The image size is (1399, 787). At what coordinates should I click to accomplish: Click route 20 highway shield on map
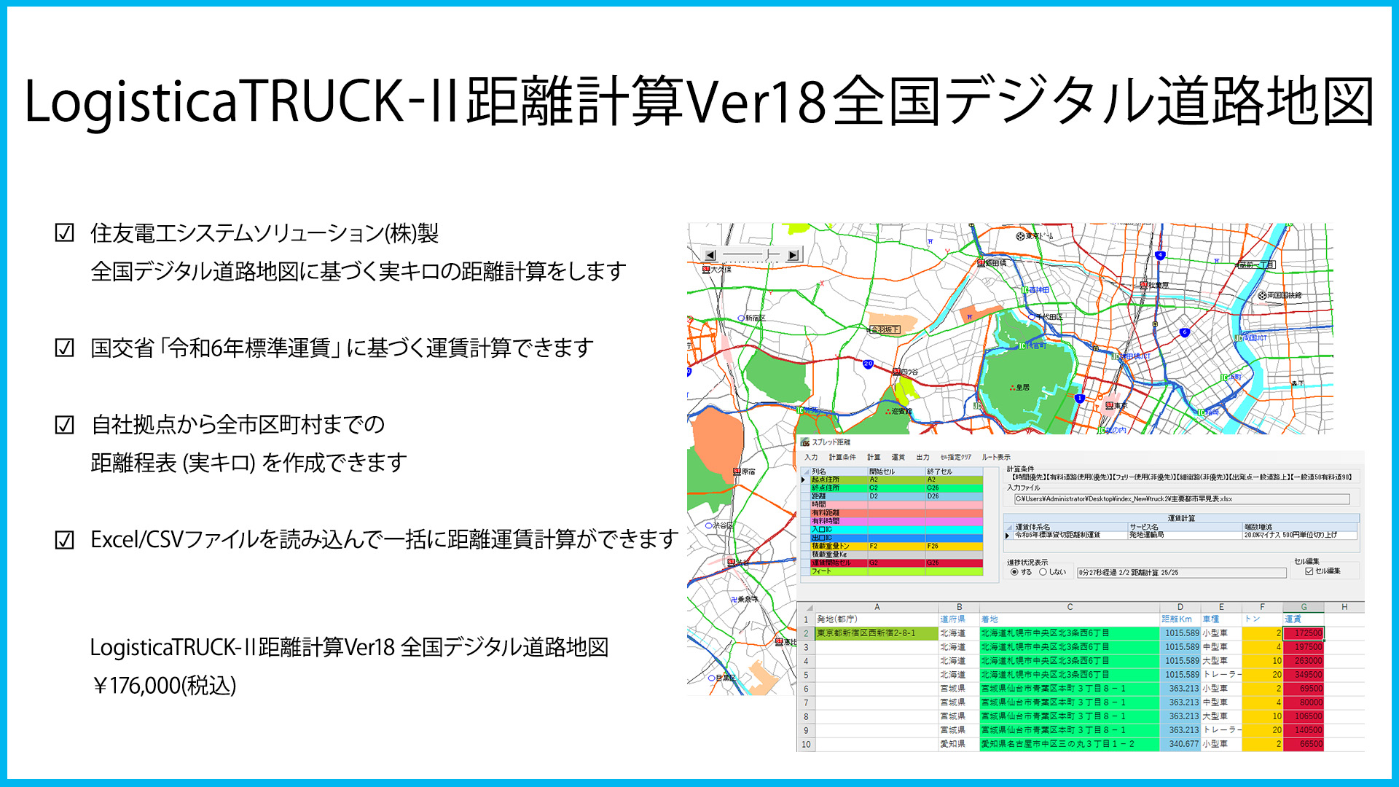[868, 364]
